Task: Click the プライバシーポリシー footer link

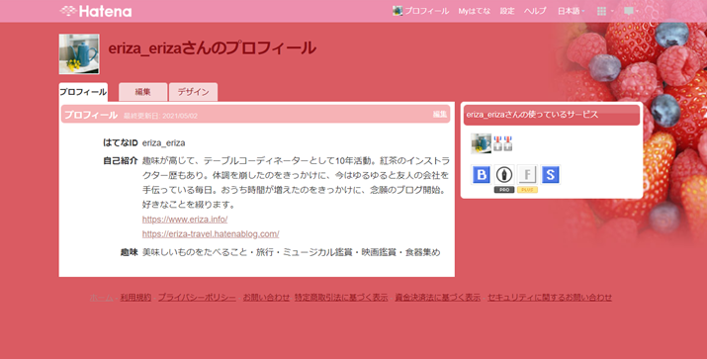Action: pos(197,298)
